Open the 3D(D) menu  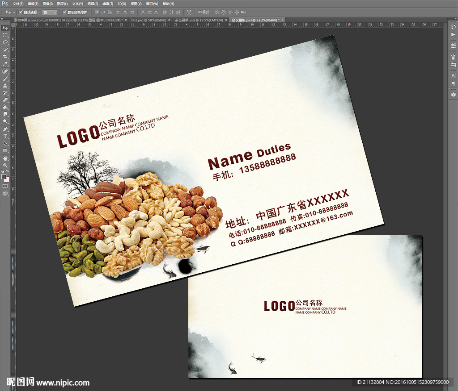pyautogui.click(x=122, y=4)
